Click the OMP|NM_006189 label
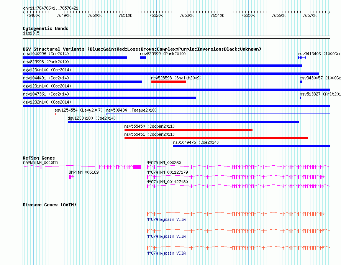The image size is (341, 265). tap(84, 173)
